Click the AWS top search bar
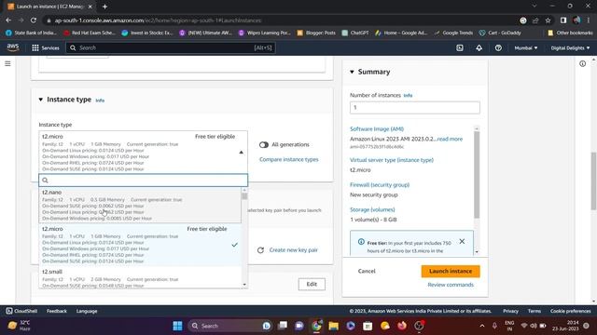This screenshot has width=597, height=335. click(171, 47)
